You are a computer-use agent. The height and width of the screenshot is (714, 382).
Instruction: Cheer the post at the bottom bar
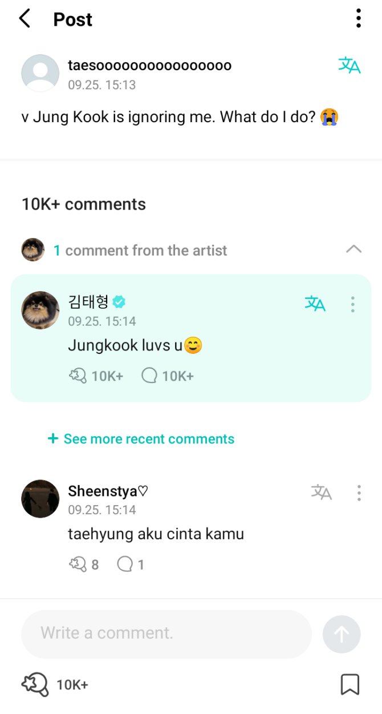[35, 684]
